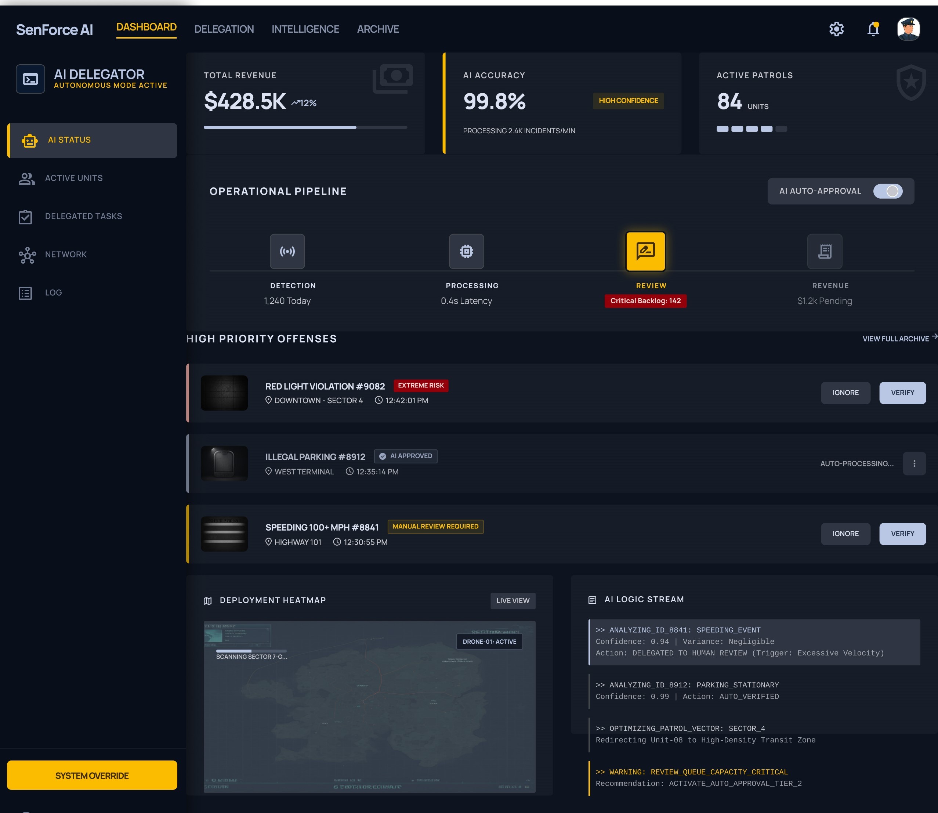Open Illegal Parking three-dot options menu
The image size is (938, 813).
click(x=914, y=464)
